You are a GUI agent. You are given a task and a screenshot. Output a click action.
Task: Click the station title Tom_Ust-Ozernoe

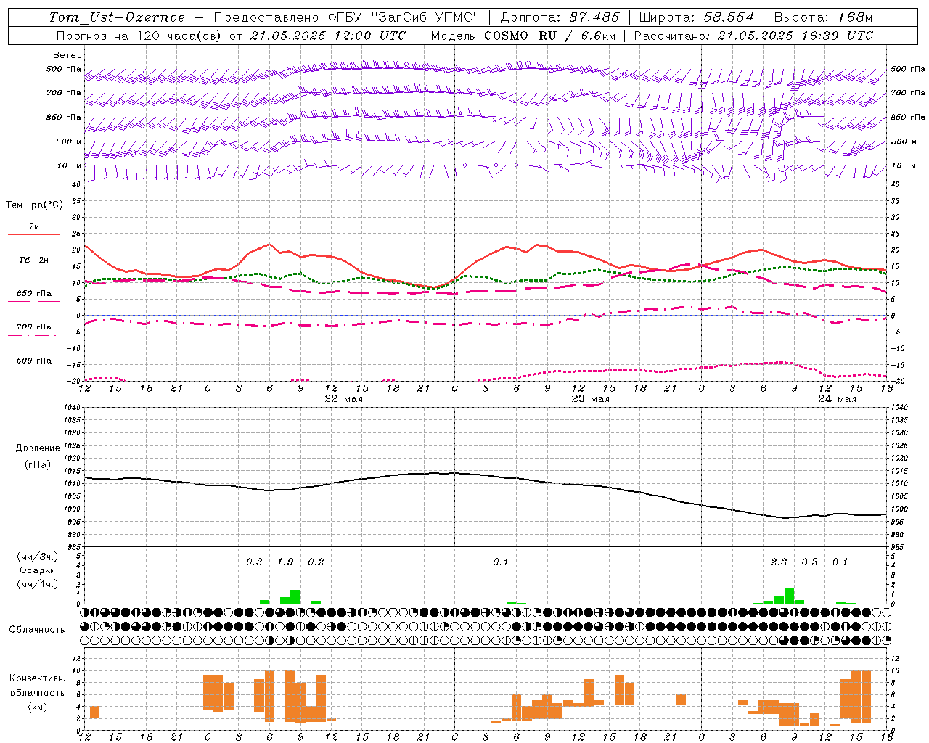click(x=118, y=17)
